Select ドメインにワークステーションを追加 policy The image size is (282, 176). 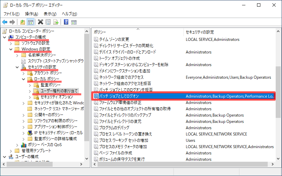coord(125,71)
